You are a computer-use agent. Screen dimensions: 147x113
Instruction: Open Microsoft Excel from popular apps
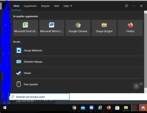tap(25, 28)
